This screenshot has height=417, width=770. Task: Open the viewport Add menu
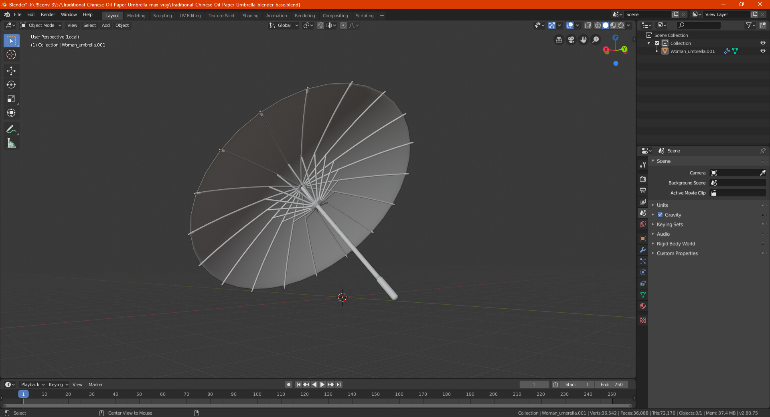[105, 25]
